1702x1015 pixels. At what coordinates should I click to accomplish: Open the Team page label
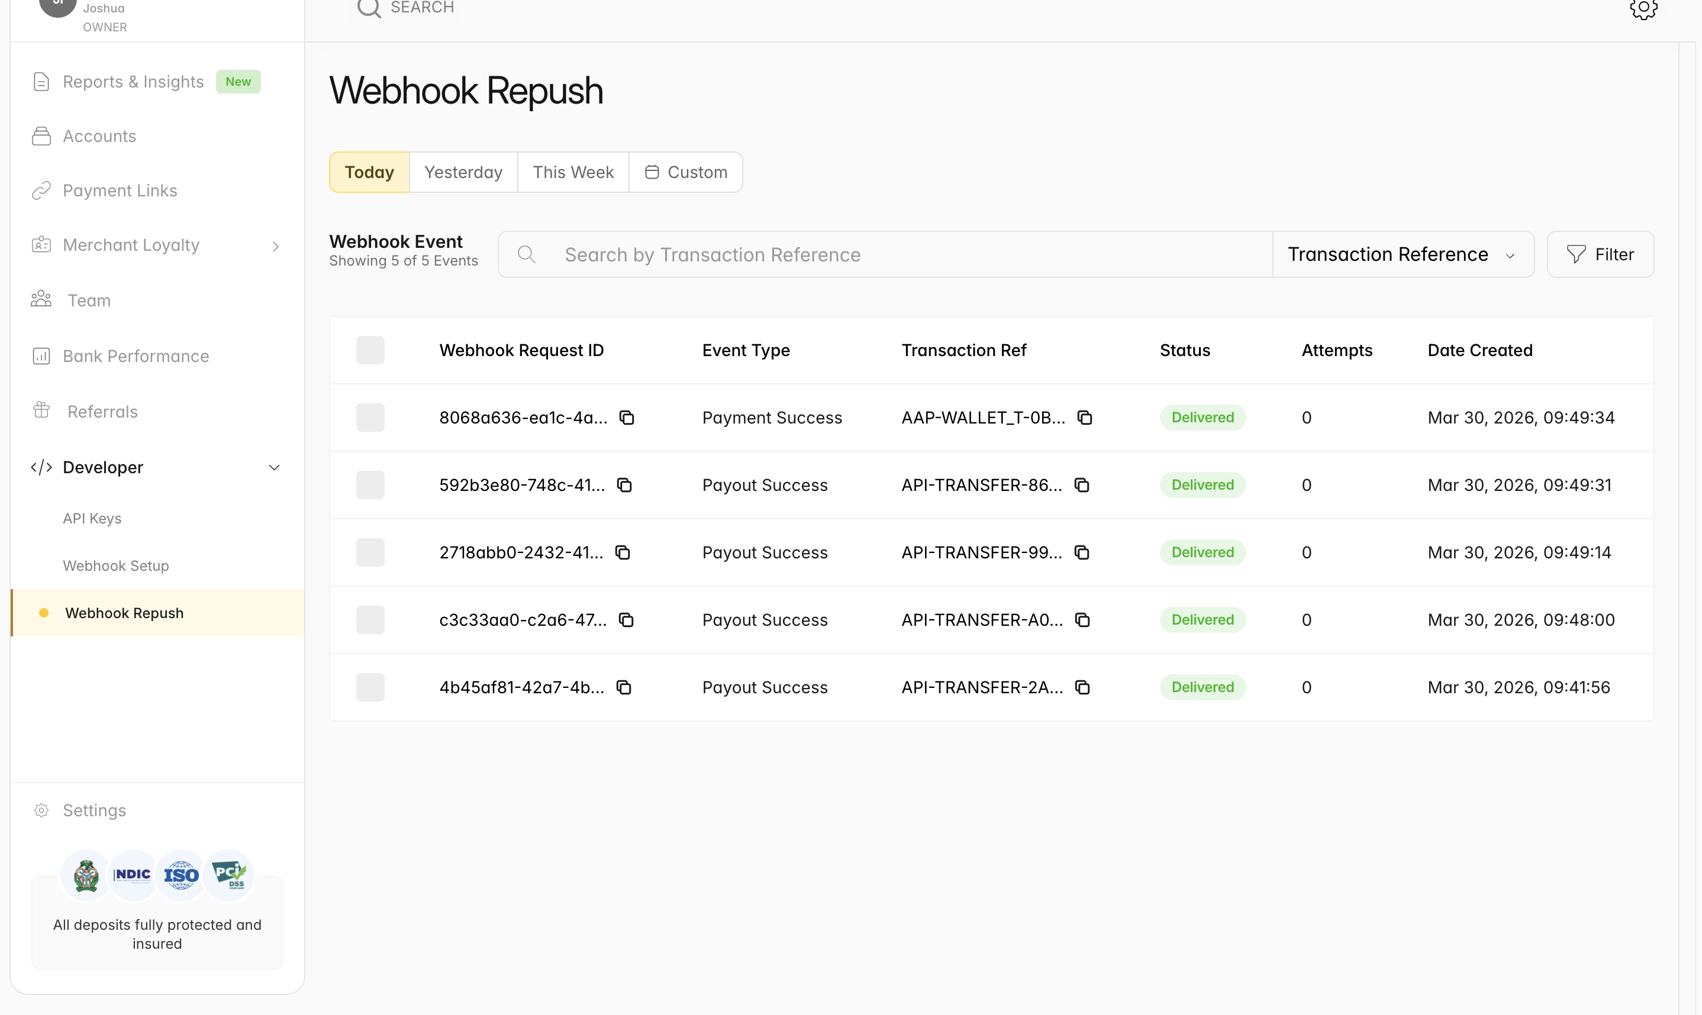pyautogui.click(x=89, y=300)
